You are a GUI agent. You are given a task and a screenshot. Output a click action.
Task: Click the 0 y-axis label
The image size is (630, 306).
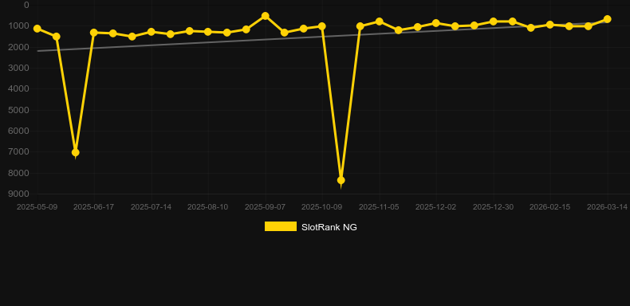(x=26, y=5)
